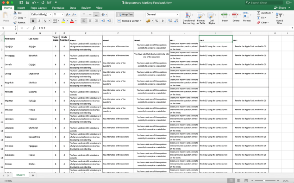Open Sort & Filter

pyautogui.click(x=279, y=18)
